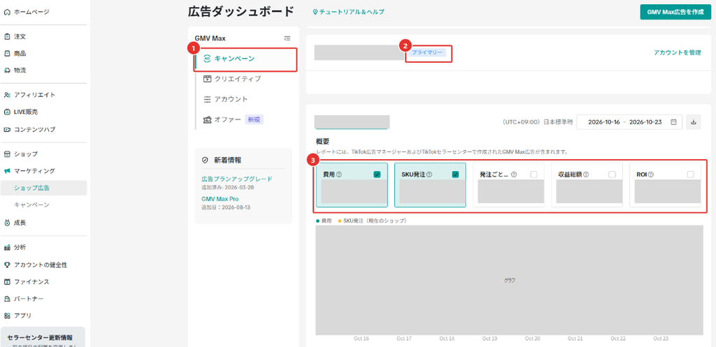
Task: Click the wallet icon next to ファイナンス
Action: point(7,282)
